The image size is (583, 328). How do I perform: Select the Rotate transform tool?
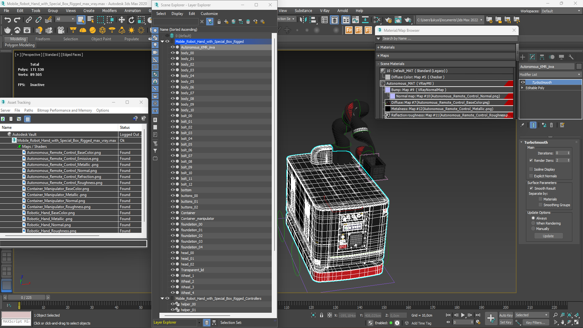click(x=131, y=20)
